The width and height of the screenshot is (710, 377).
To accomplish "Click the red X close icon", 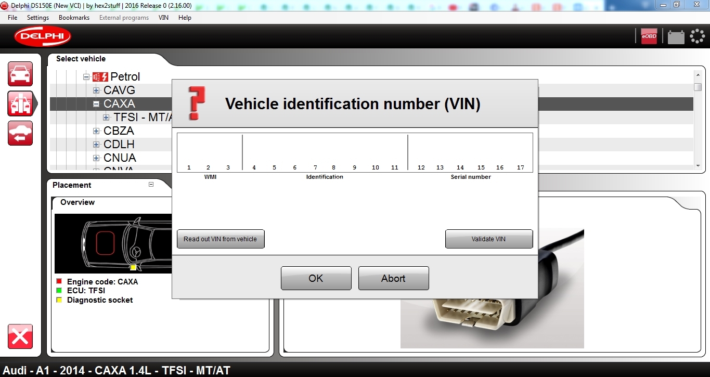I will pyautogui.click(x=20, y=336).
